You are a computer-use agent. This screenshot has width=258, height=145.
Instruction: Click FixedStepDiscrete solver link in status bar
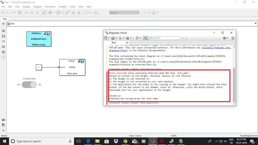[249, 136]
